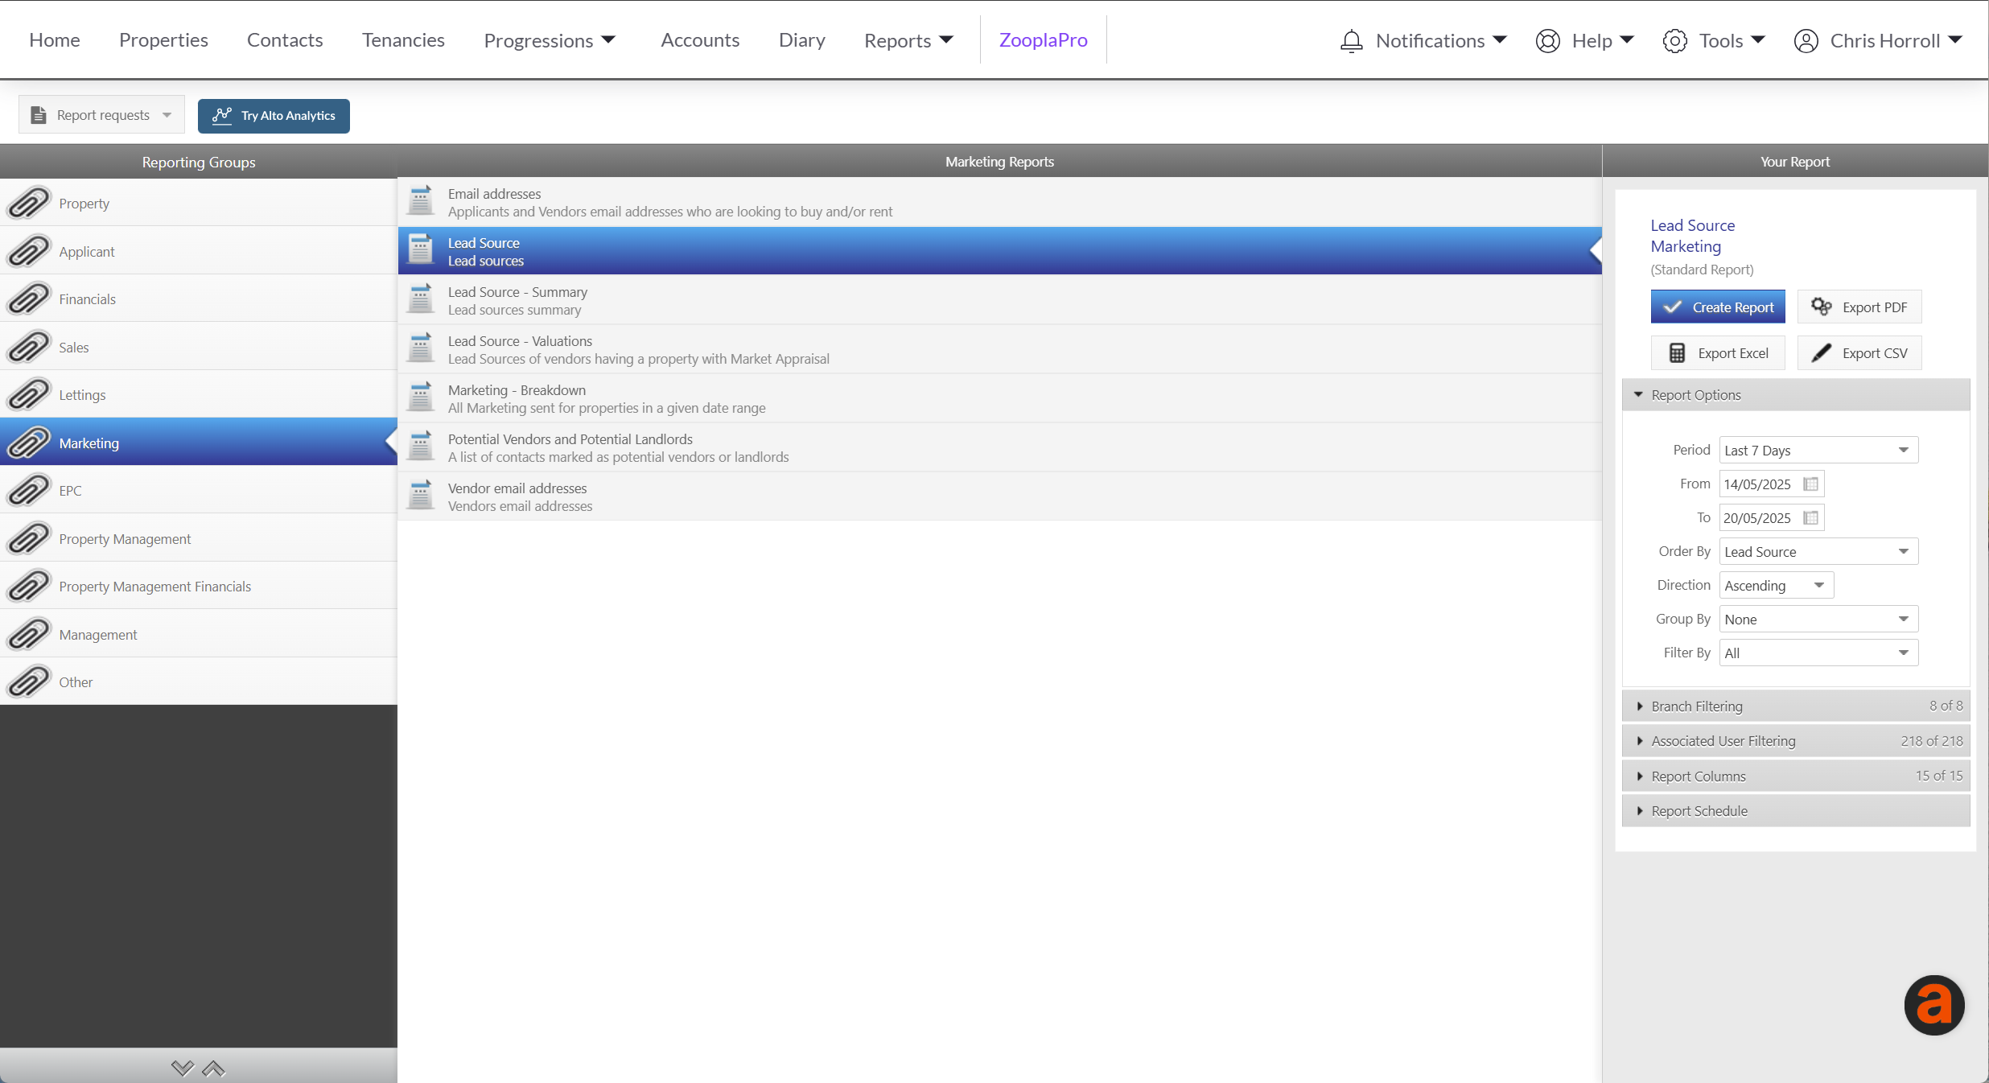Open the Period dropdown
The height and width of the screenshot is (1083, 1989).
pyautogui.click(x=1818, y=450)
